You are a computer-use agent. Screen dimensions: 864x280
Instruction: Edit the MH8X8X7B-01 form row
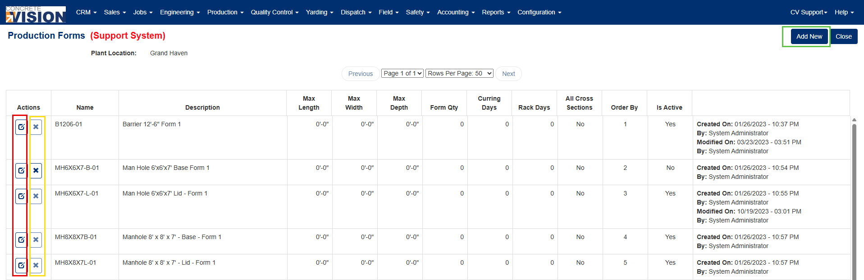point(21,240)
